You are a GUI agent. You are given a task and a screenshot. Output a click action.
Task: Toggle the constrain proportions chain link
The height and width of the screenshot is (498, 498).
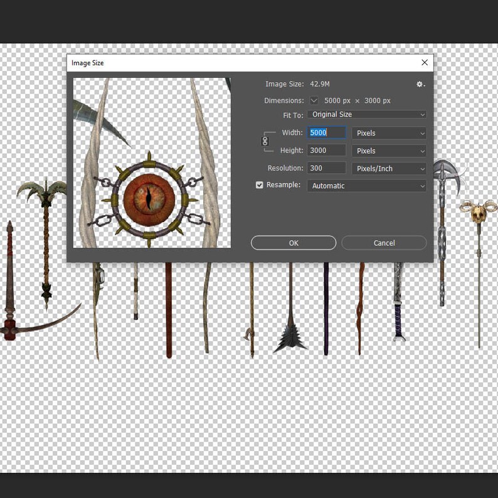tap(265, 141)
